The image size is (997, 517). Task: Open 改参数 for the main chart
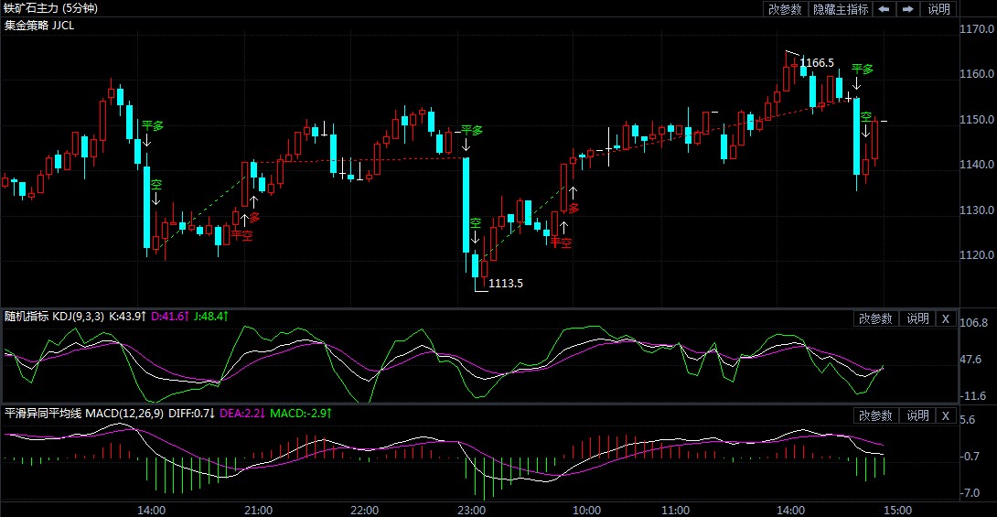coord(785,9)
